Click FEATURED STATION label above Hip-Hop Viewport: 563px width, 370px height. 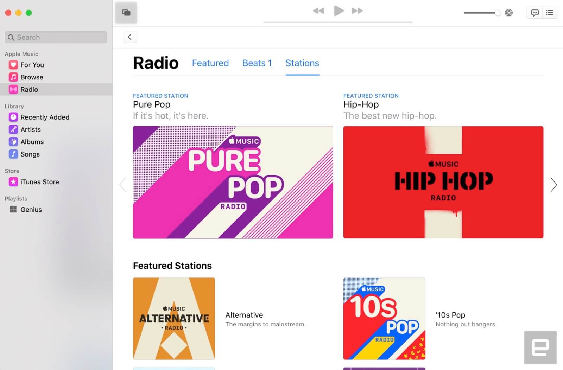(x=371, y=96)
